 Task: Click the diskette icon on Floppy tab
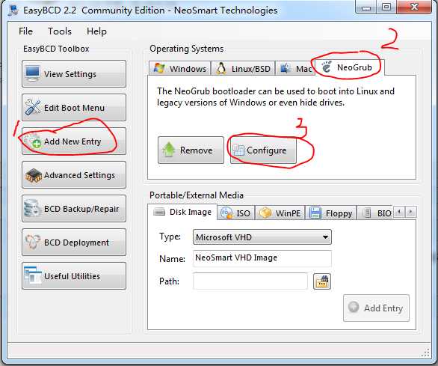pos(315,213)
